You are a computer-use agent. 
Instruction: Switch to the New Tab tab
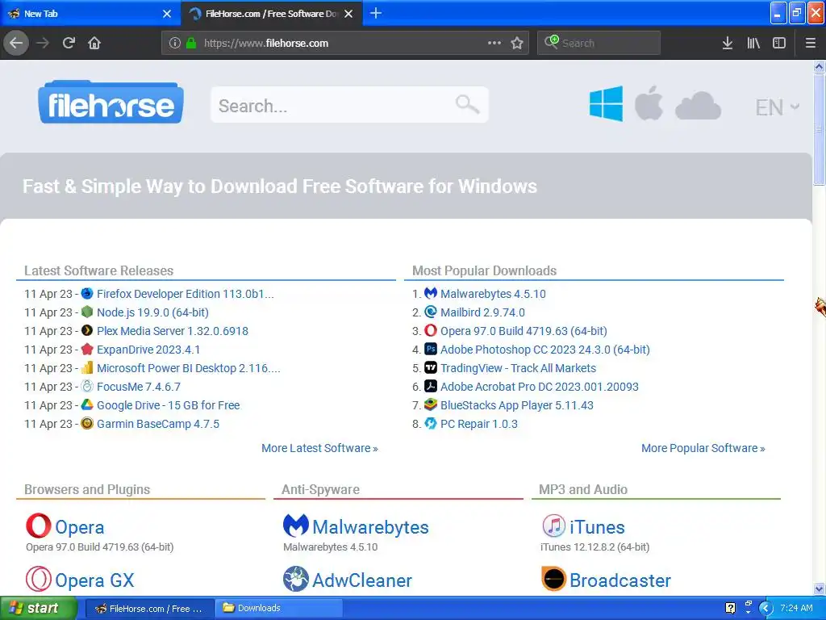pos(90,14)
